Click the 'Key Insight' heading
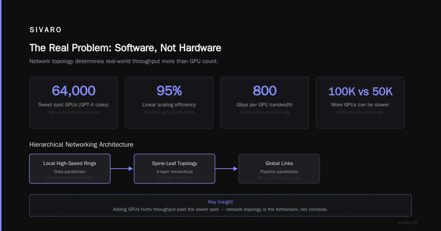Viewport: 441px width, 231px height. click(220, 202)
